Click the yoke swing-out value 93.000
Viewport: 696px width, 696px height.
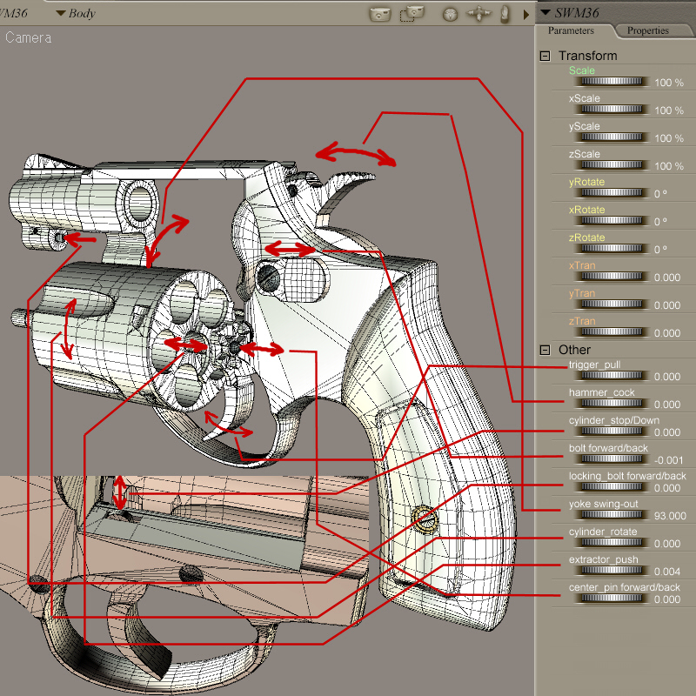(670, 516)
